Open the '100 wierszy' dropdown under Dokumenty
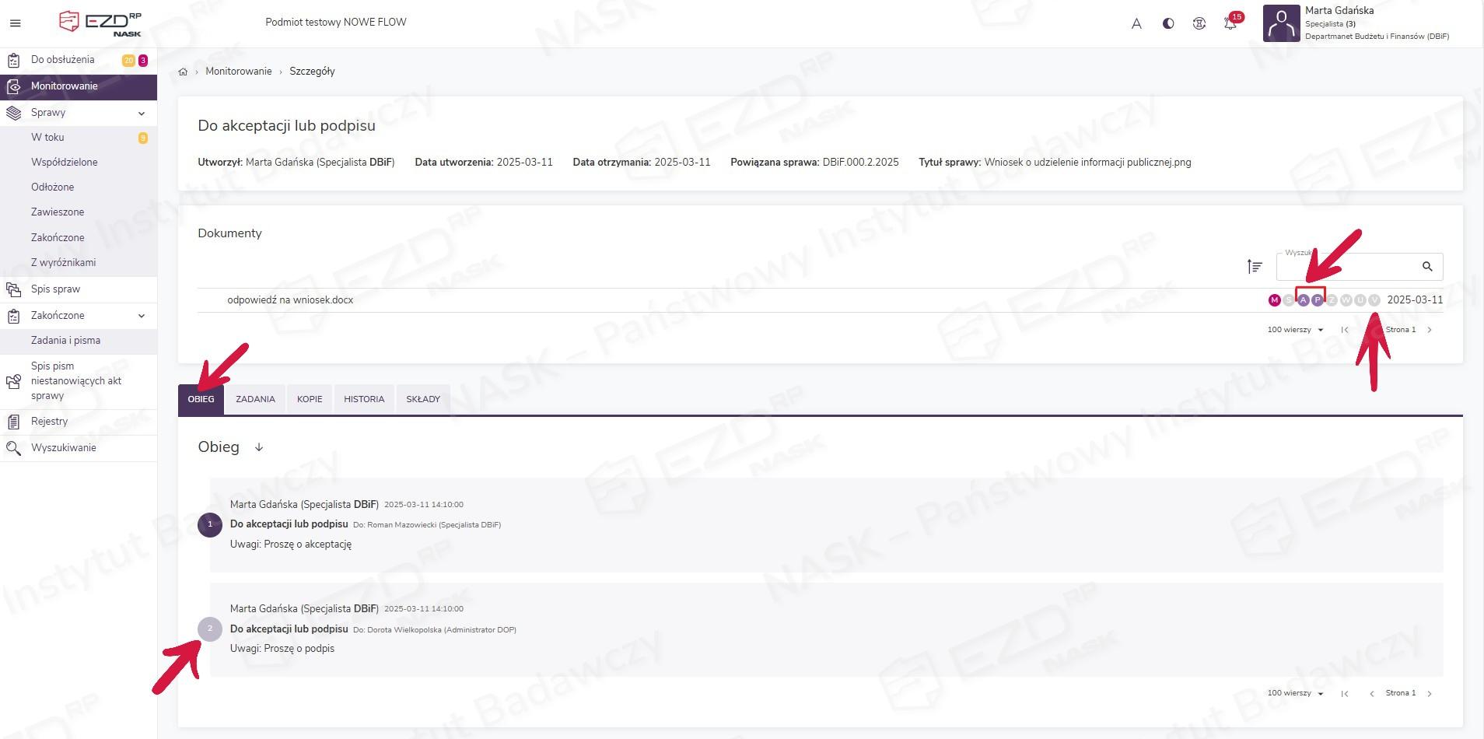The height and width of the screenshot is (739, 1484). click(1295, 330)
